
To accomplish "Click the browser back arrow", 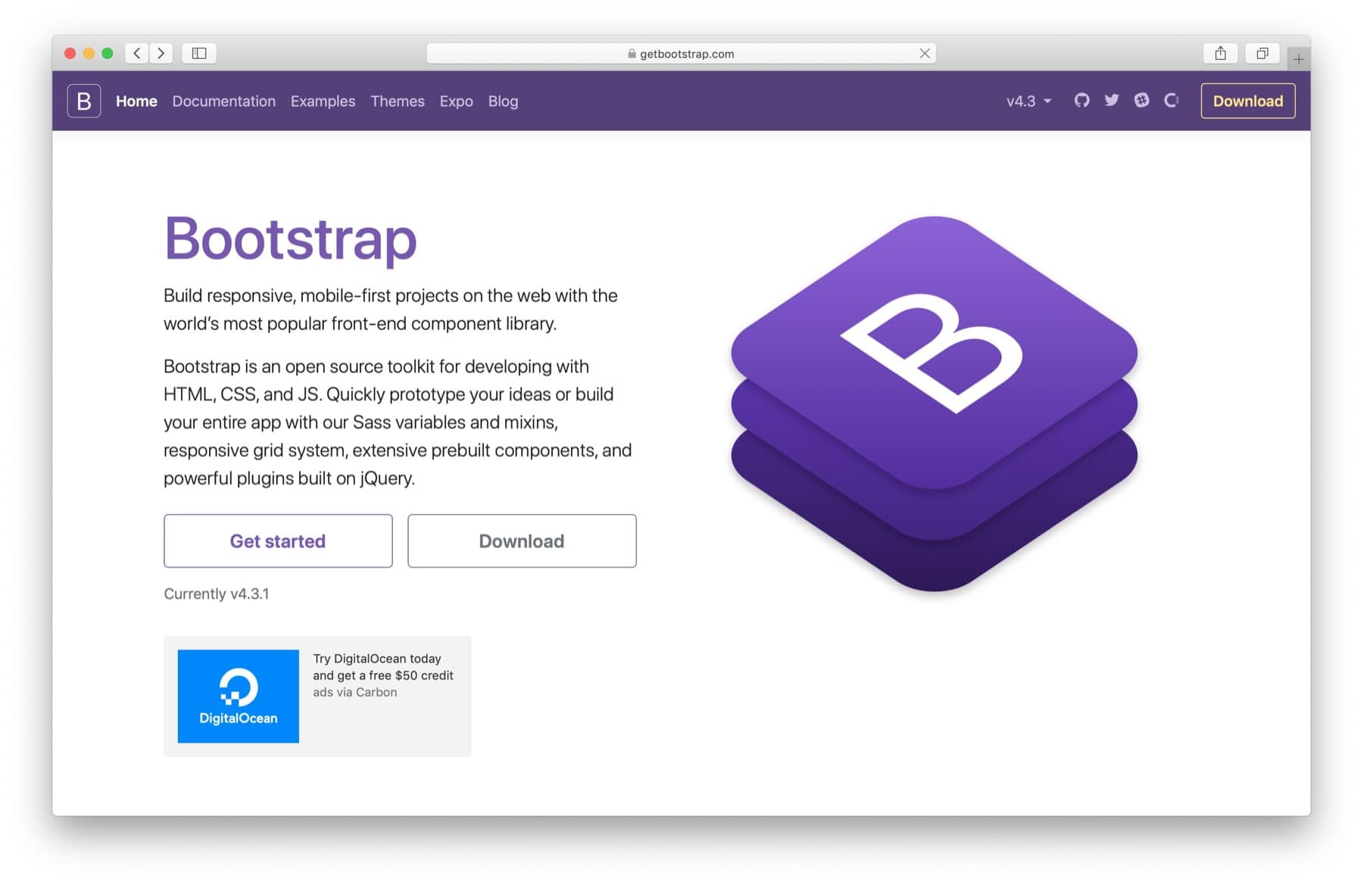I will (136, 53).
